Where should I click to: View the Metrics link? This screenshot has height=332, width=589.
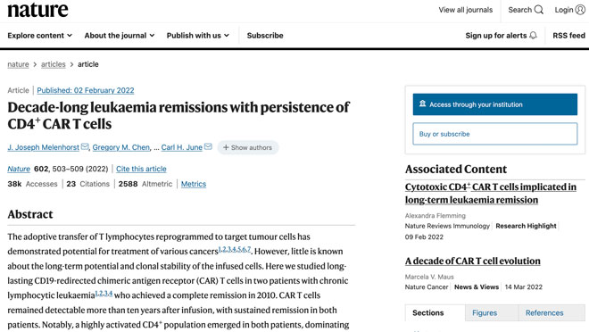[194, 184]
